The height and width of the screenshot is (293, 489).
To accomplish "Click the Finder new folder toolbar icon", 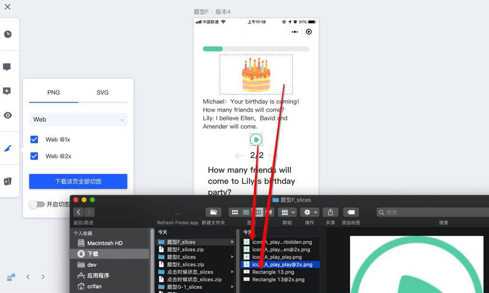I will coord(213,212).
